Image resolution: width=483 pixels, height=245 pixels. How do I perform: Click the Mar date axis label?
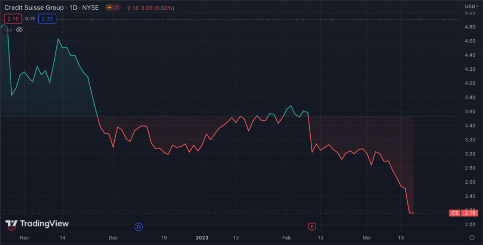pos(367,238)
